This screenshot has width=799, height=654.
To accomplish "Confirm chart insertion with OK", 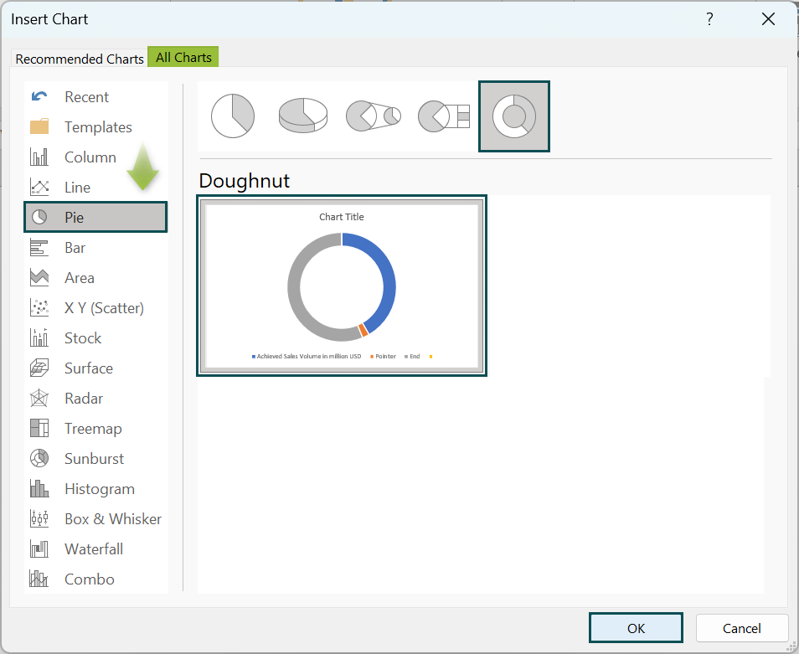I will pyautogui.click(x=636, y=628).
